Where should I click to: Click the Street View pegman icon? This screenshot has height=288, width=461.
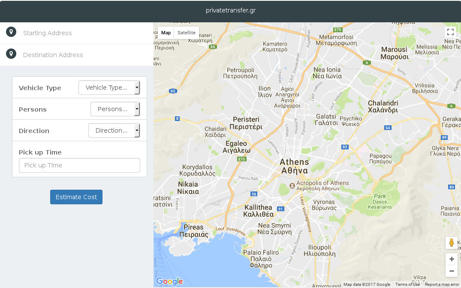click(x=452, y=243)
